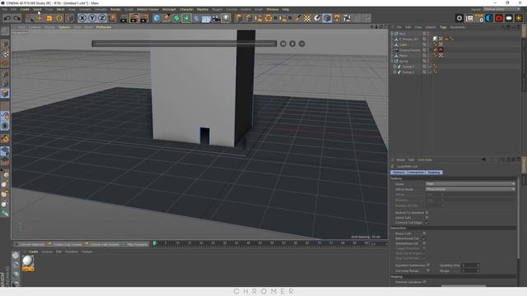The width and height of the screenshot is (527, 296).
Task: Toggle Use Loop Range checkbox
Action: pyautogui.click(x=428, y=271)
